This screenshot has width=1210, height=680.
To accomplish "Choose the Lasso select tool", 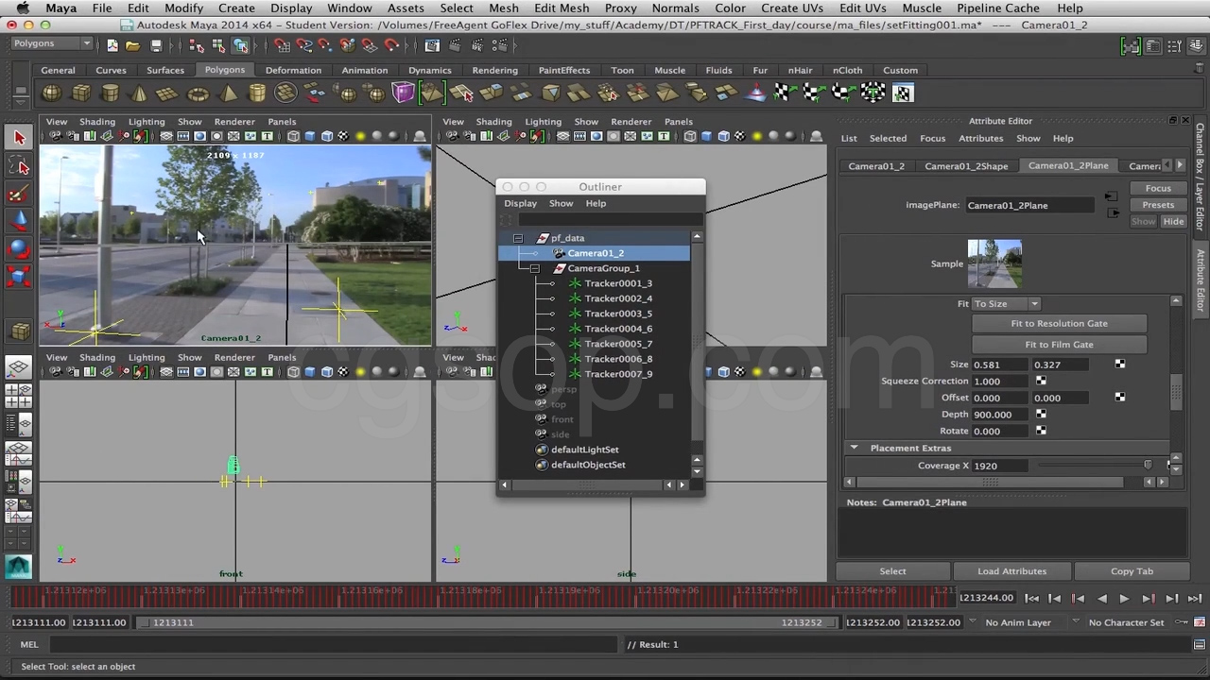I will [19, 167].
